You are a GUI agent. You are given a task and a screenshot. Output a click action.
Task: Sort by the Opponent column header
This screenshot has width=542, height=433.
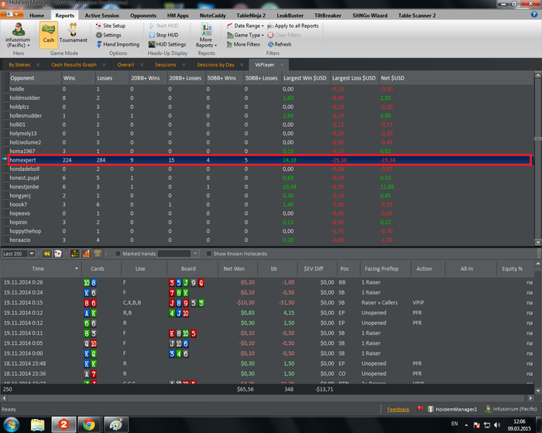(x=35, y=78)
